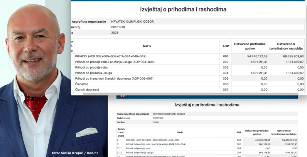Click AOP code '007'

(x=226, y=90)
